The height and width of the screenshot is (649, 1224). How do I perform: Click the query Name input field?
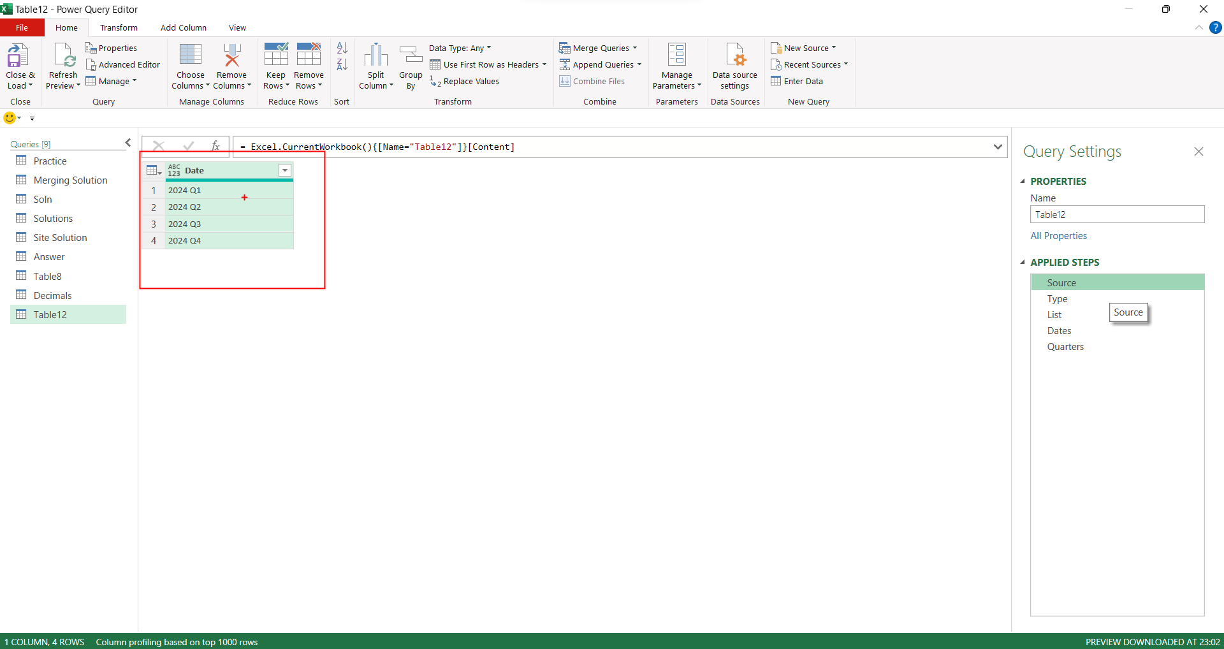(1117, 214)
